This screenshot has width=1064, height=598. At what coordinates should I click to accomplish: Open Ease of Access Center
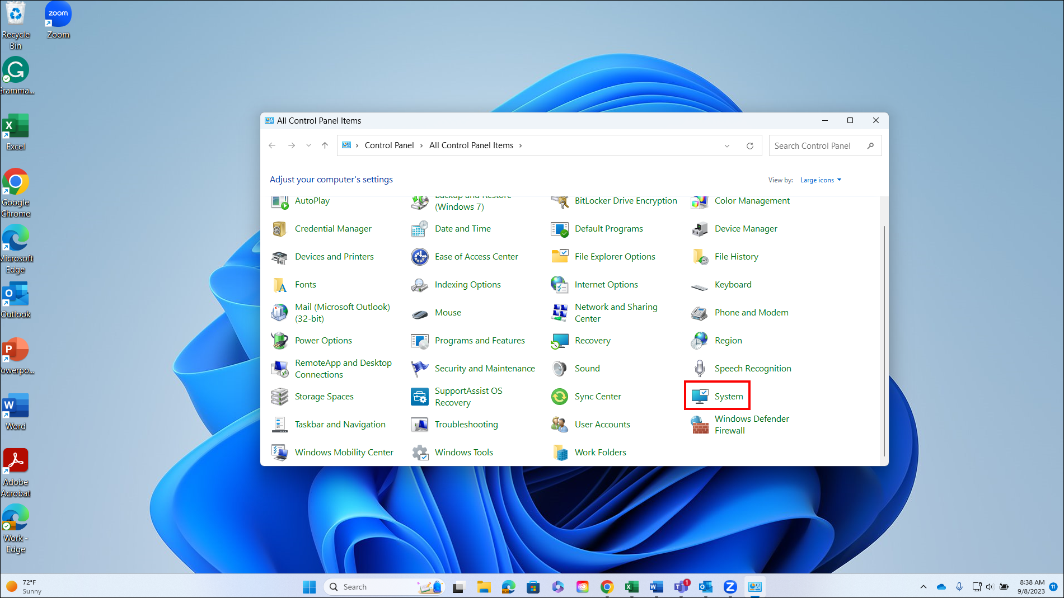point(476,256)
